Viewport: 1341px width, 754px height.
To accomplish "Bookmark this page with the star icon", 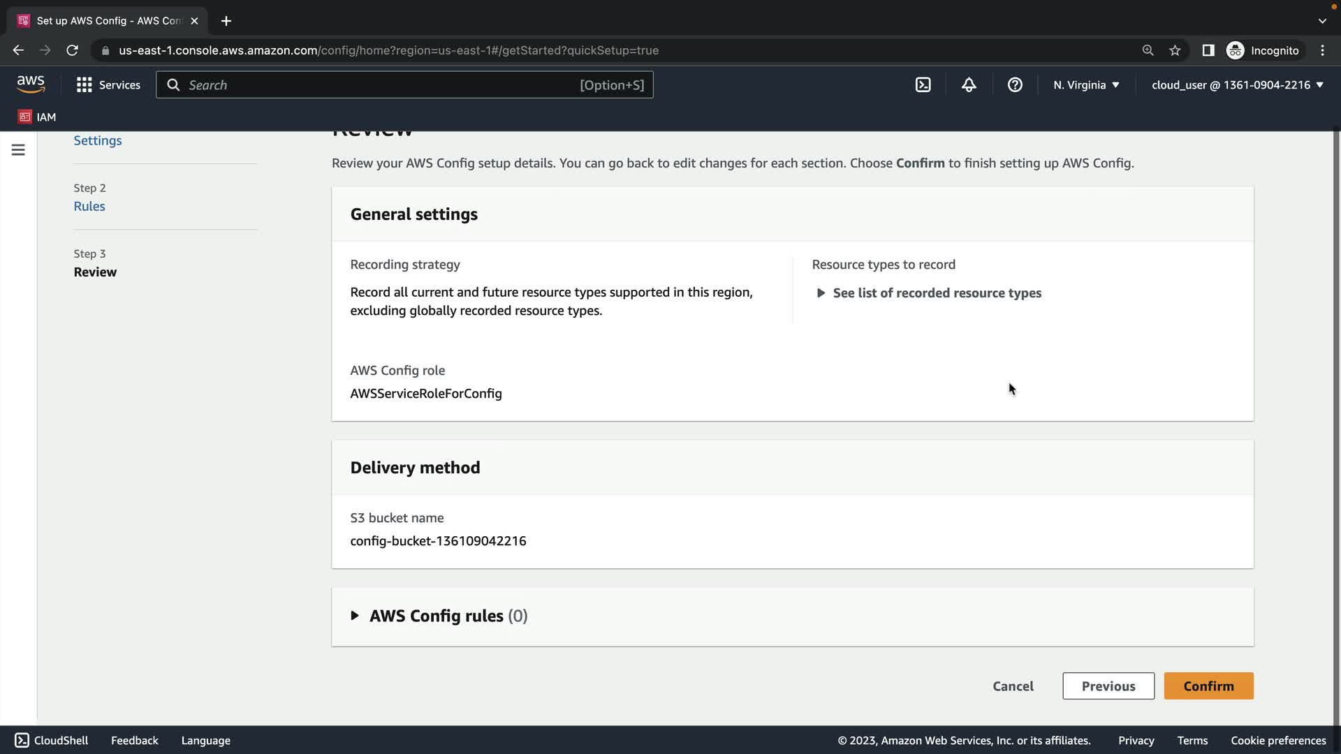I will pyautogui.click(x=1175, y=50).
